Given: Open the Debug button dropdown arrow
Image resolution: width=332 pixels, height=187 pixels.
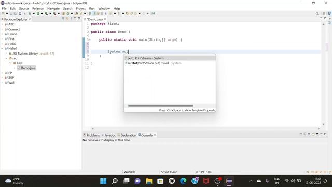Looking at the screenshot, I should [34, 14].
